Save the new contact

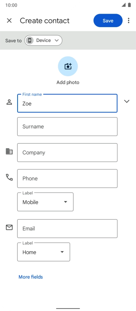click(108, 20)
